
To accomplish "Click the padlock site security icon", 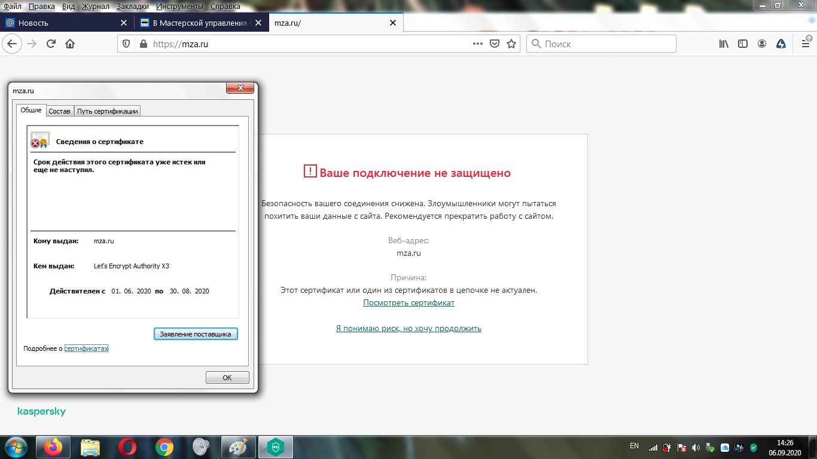I will 142,44.
